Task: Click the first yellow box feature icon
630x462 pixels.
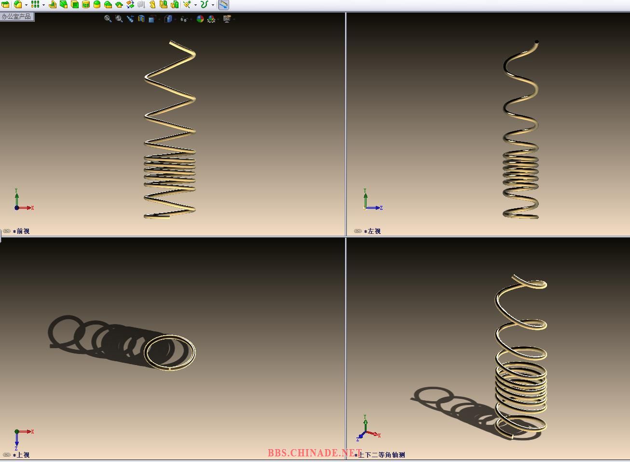Action: [5, 4]
